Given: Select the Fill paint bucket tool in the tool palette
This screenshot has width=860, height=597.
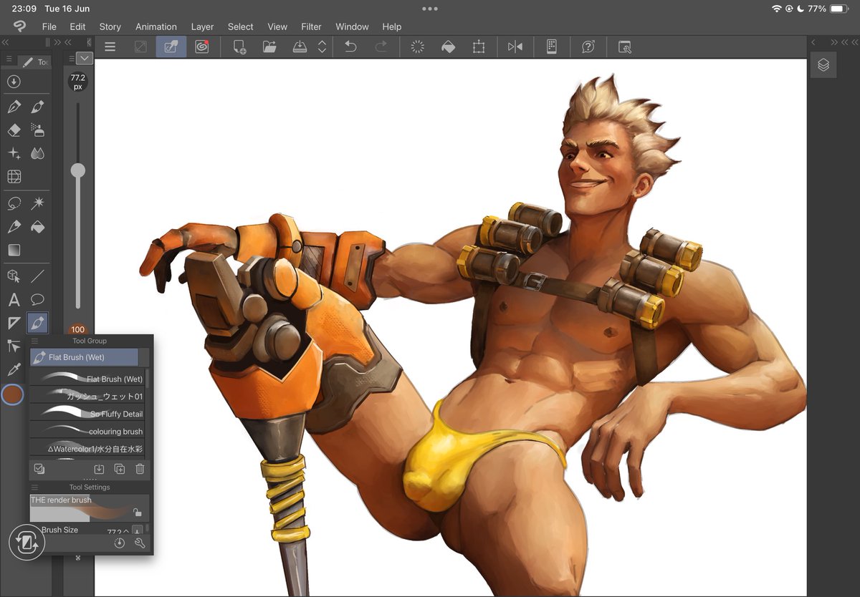Looking at the screenshot, I should pos(38,227).
